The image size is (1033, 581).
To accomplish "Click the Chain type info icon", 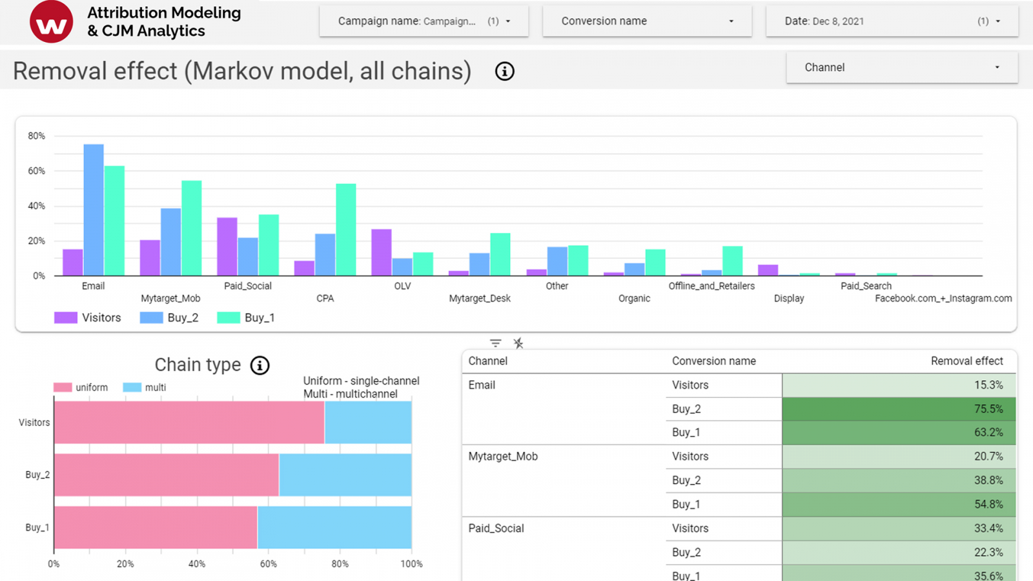I will point(260,365).
